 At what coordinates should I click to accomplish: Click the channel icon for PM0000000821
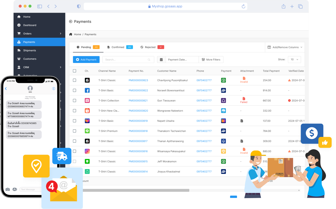click(87, 101)
